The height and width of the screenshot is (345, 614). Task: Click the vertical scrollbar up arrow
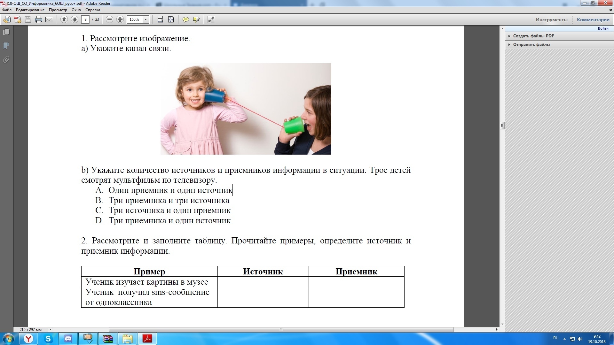click(x=502, y=29)
